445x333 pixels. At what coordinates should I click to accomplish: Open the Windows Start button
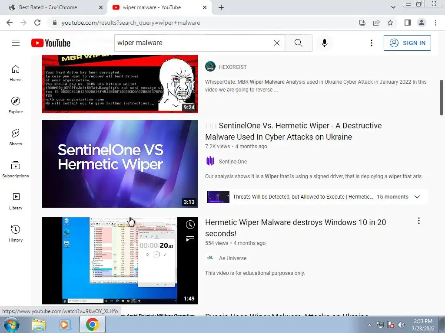pos(12,324)
